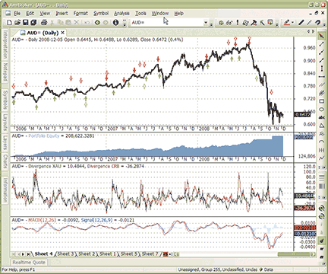Select the Sheet 4 tab

(43, 253)
